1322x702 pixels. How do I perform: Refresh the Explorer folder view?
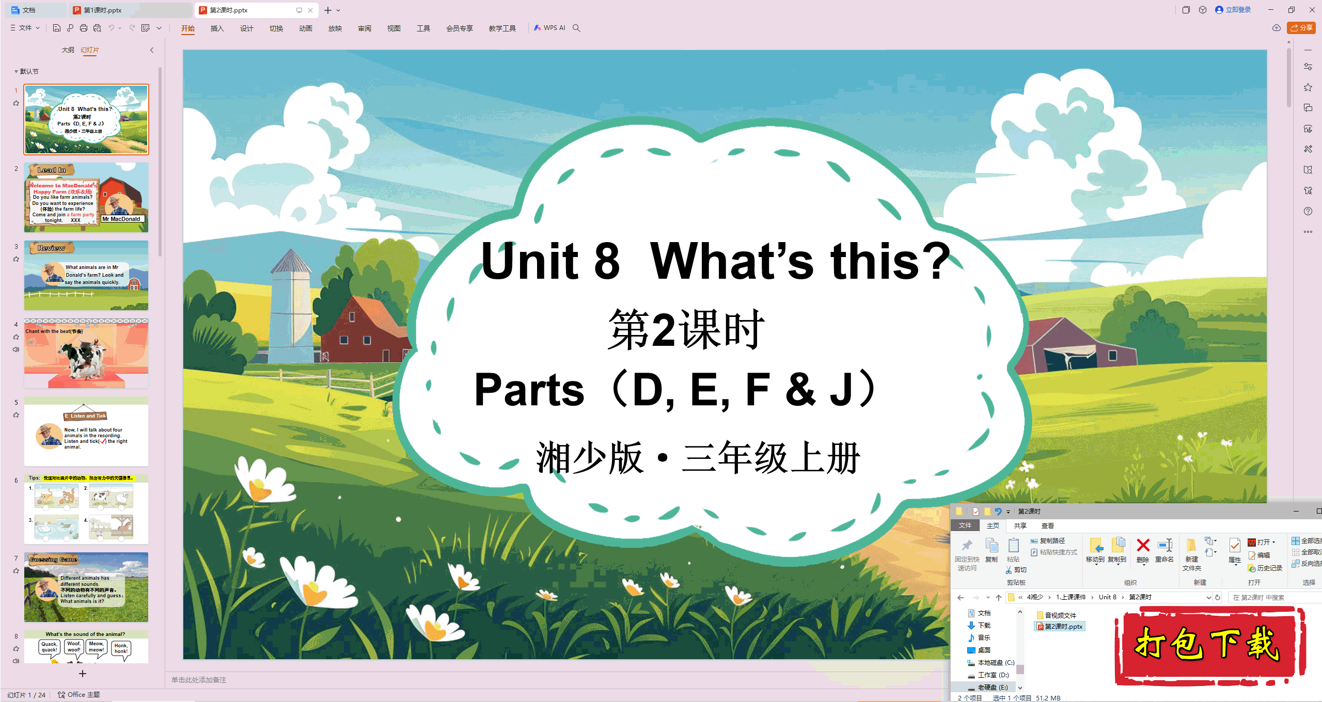(x=1218, y=597)
